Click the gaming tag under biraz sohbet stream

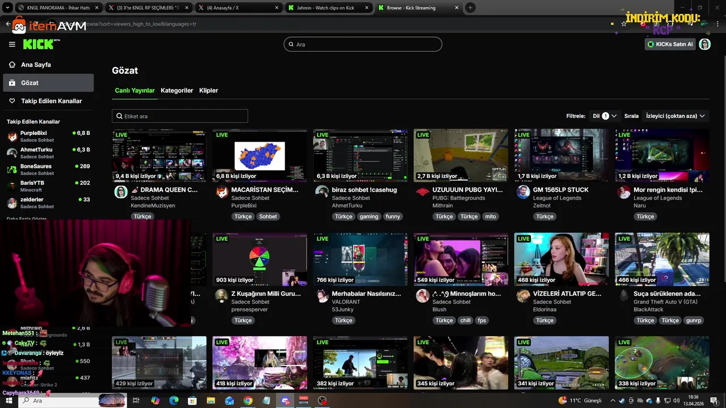(x=369, y=216)
